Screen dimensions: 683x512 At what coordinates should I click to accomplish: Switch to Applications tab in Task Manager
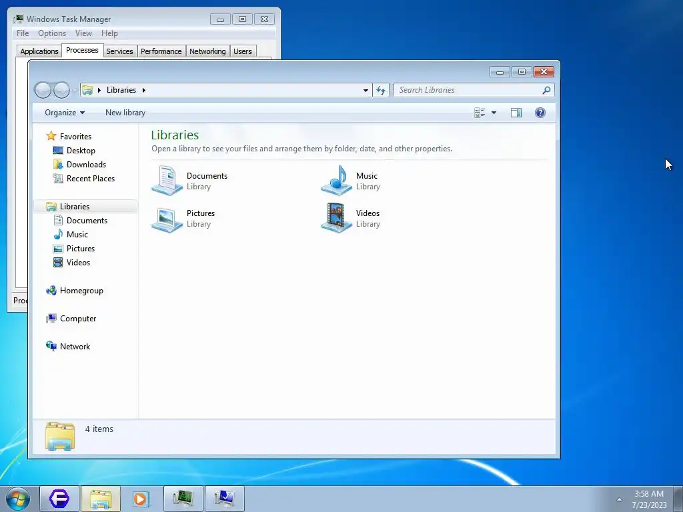click(x=39, y=51)
